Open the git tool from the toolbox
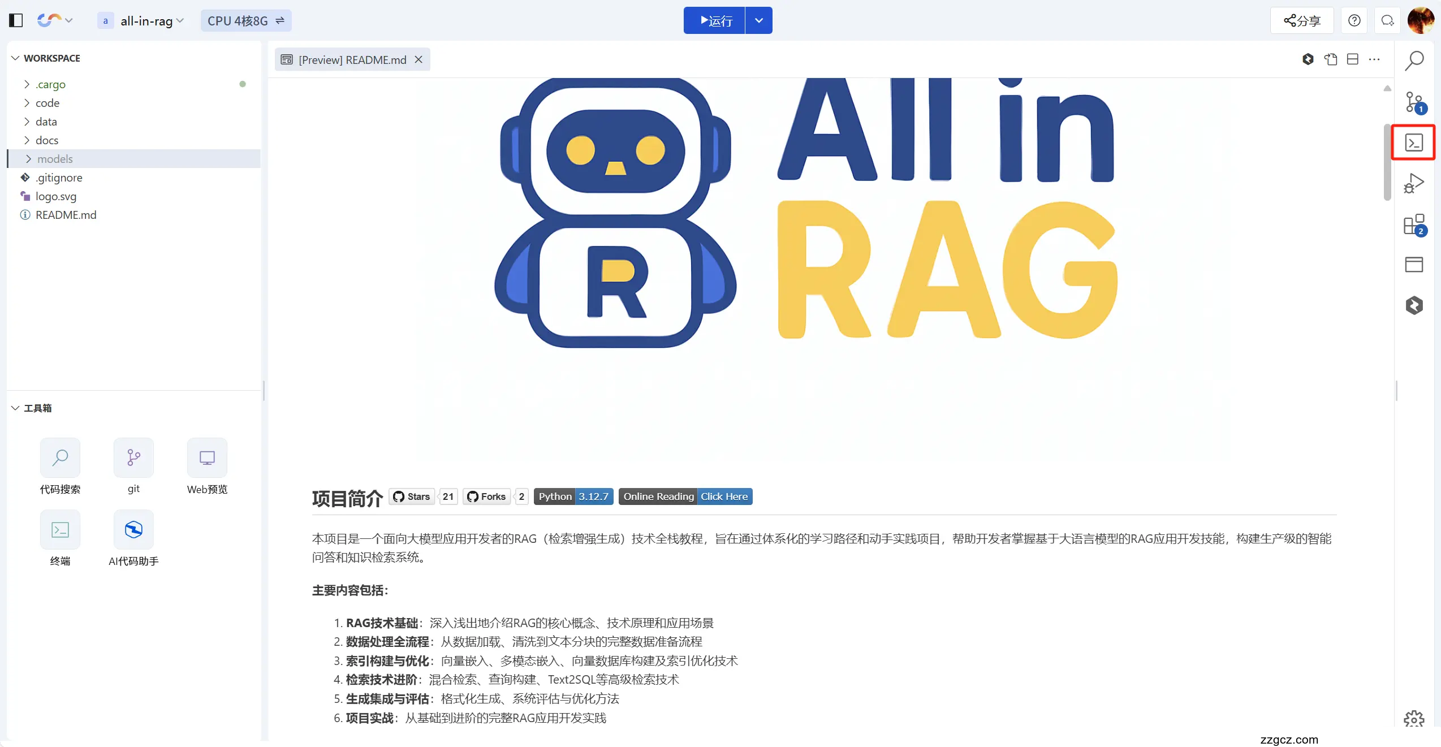 133,467
